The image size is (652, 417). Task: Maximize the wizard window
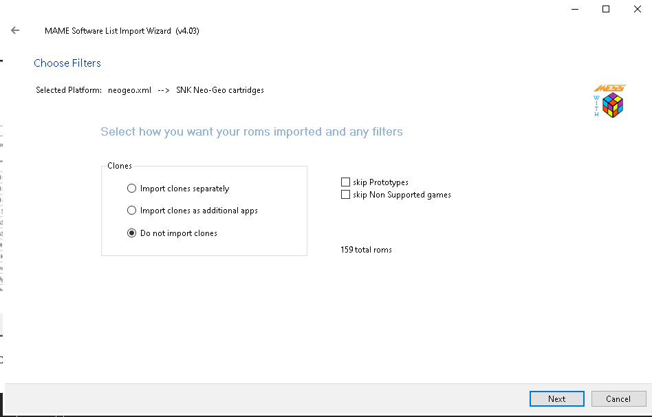(606, 9)
